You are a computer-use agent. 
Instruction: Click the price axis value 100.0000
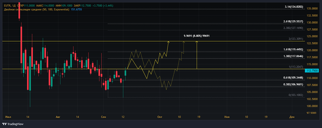click(312, 106)
